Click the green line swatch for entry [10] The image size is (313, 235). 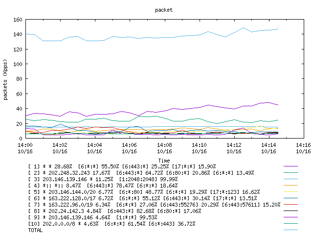pos(291,224)
